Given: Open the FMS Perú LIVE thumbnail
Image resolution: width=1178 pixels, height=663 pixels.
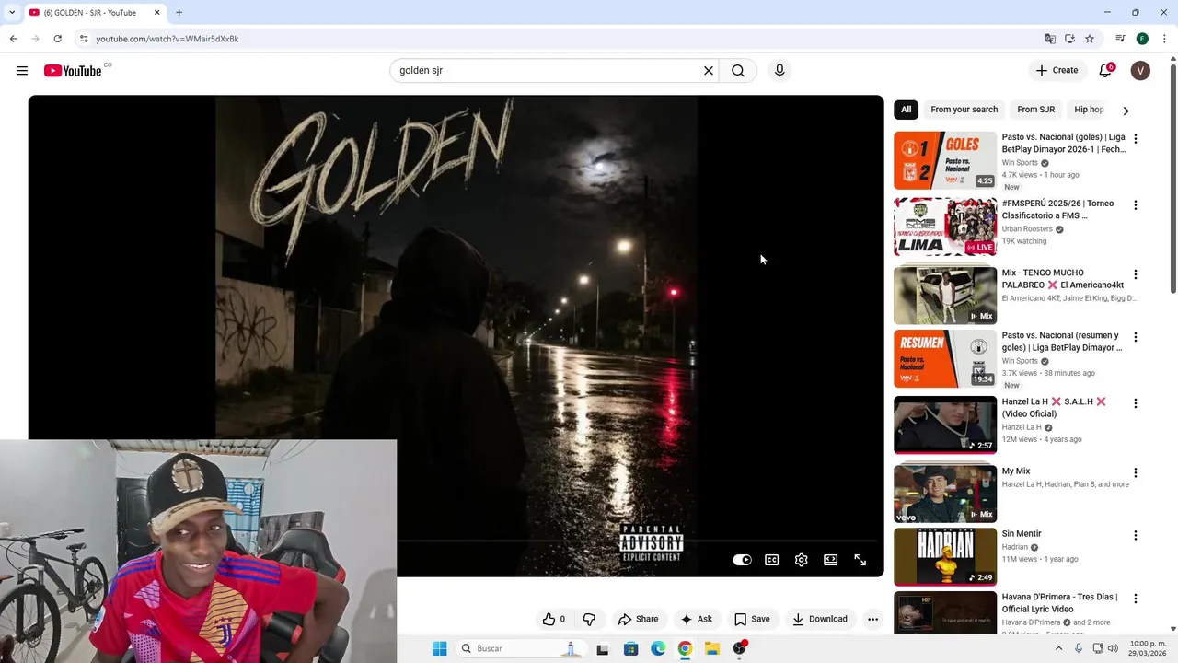Looking at the screenshot, I should pos(945,227).
